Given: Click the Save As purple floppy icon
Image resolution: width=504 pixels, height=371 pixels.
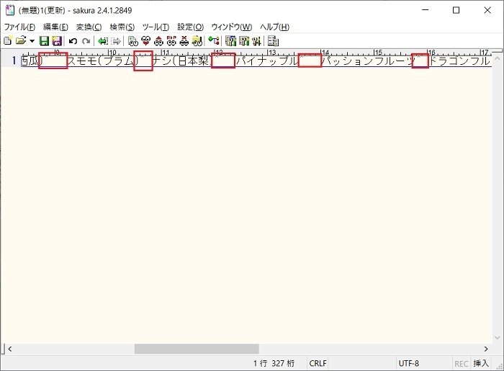Looking at the screenshot, I should [x=57, y=41].
